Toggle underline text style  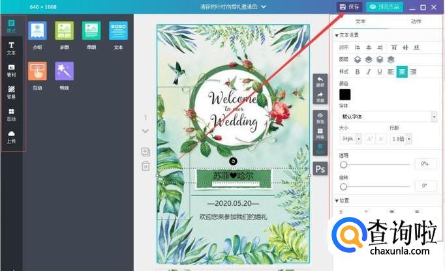379,72
